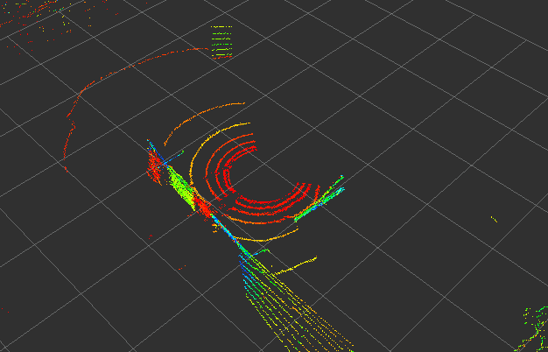Select the dense red cluster at wall's left end
The width and height of the screenshot is (548, 352).
click(x=155, y=165)
